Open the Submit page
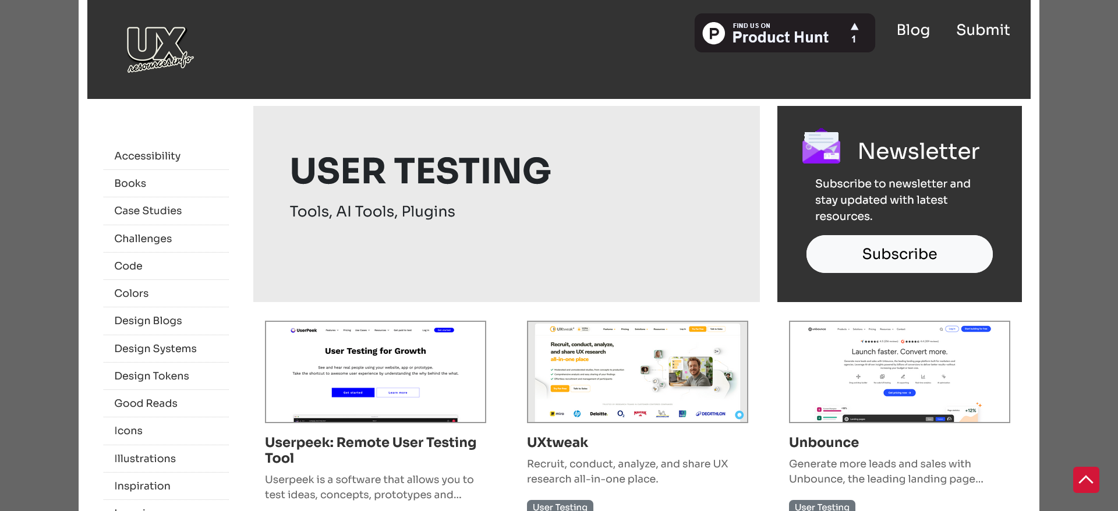The image size is (1118, 511). tap(983, 30)
